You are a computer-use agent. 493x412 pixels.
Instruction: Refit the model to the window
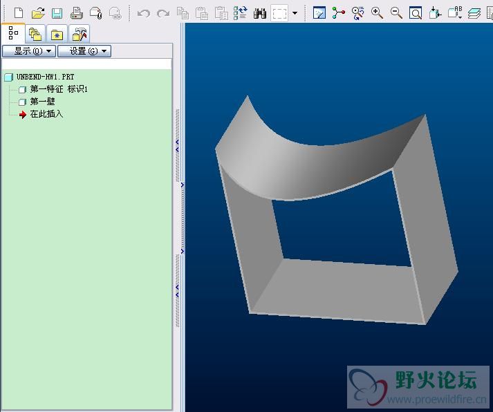(416, 13)
